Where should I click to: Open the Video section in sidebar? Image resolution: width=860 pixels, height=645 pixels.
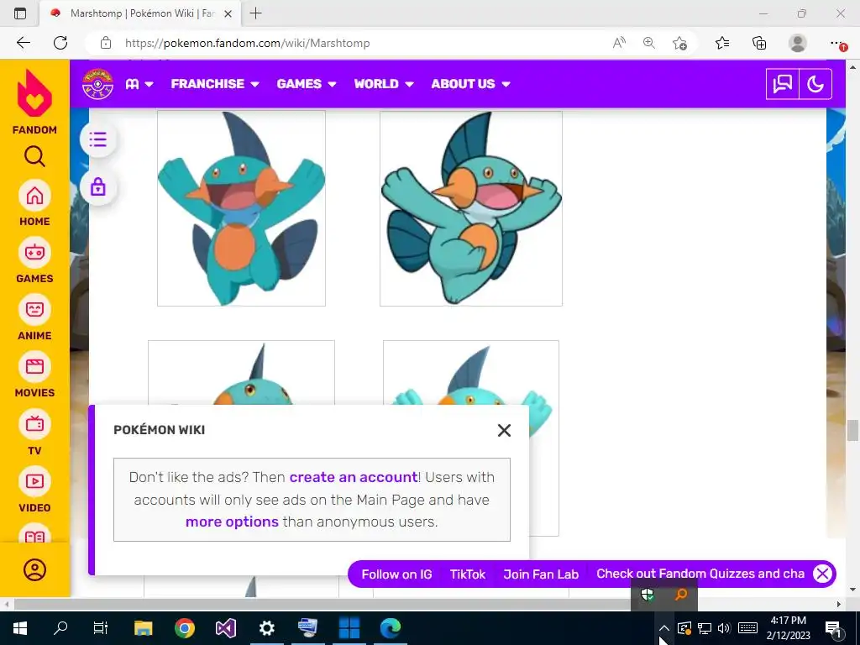(34, 489)
